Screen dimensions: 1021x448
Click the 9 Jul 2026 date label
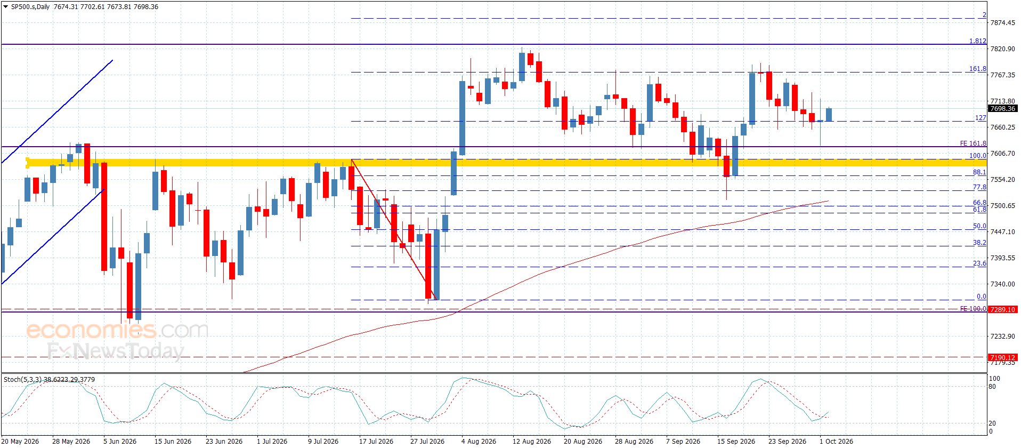click(x=323, y=441)
